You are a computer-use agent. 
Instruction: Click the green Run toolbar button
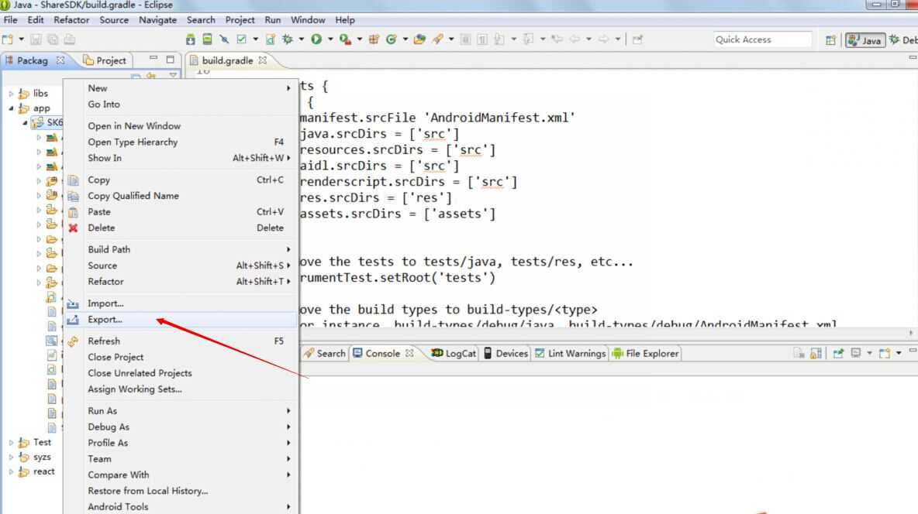click(316, 39)
